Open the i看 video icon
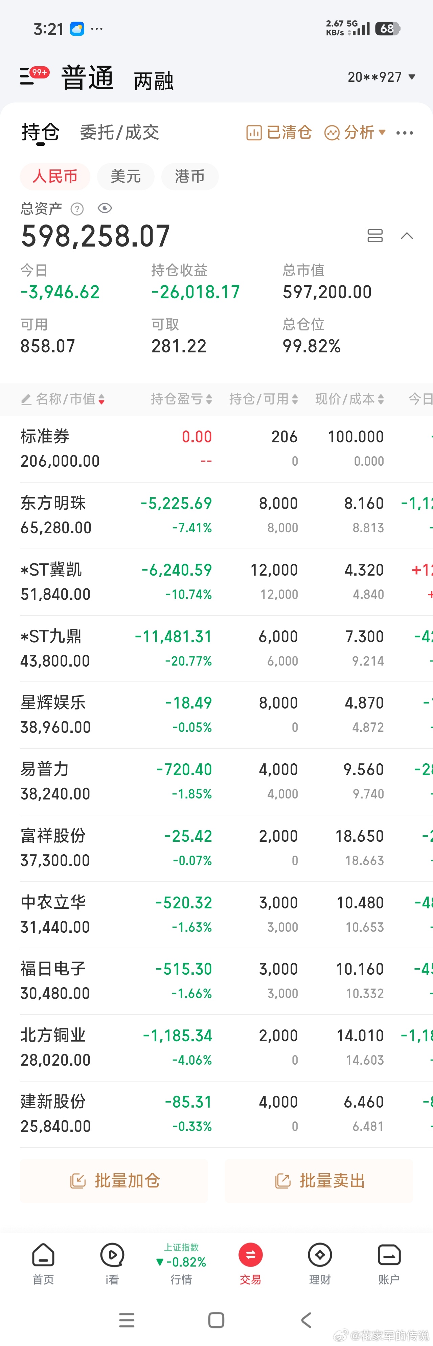The width and height of the screenshot is (433, 1346). [112, 1263]
